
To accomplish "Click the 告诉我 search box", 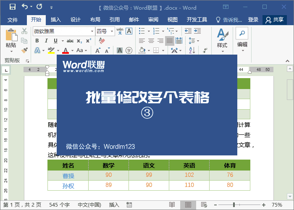I will (x=229, y=20).
